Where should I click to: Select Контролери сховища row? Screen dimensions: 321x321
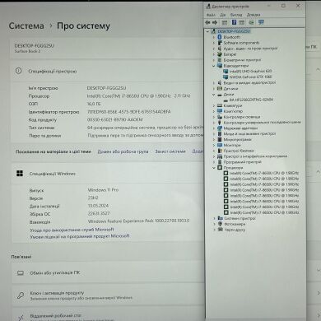pos(241,117)
